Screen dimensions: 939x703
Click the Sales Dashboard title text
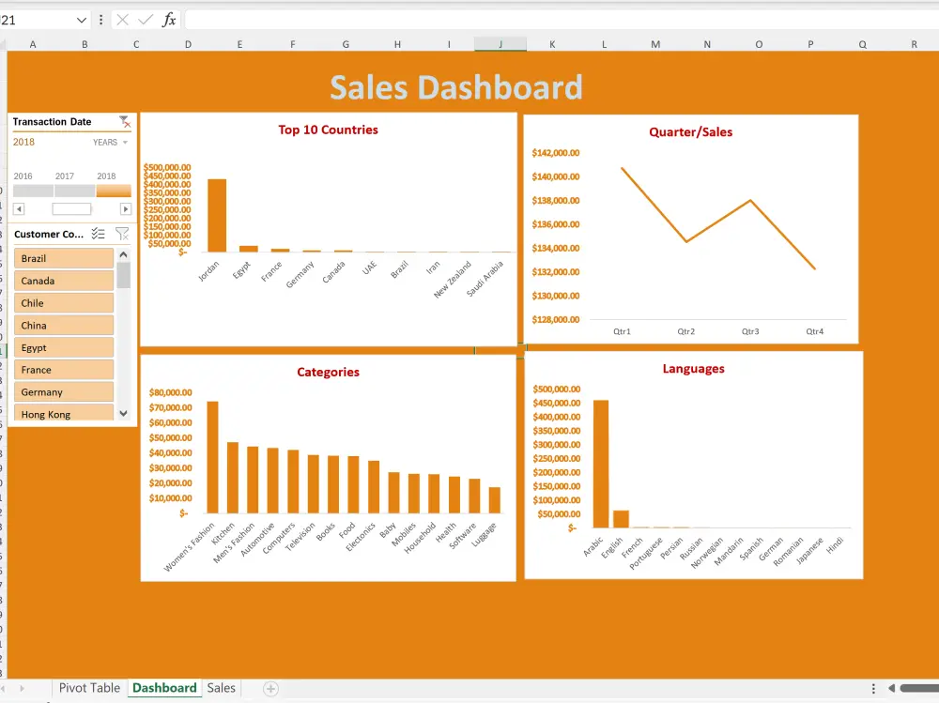455,87
